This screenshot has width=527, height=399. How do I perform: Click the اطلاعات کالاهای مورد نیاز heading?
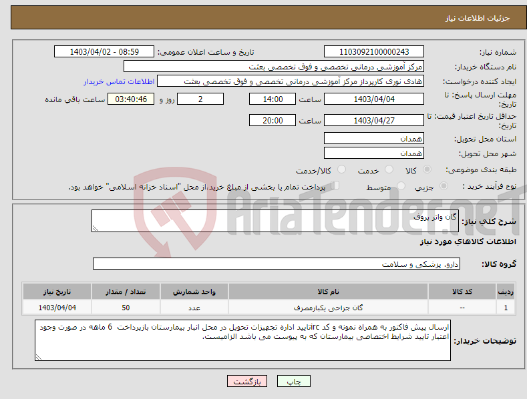click(468, 242)
